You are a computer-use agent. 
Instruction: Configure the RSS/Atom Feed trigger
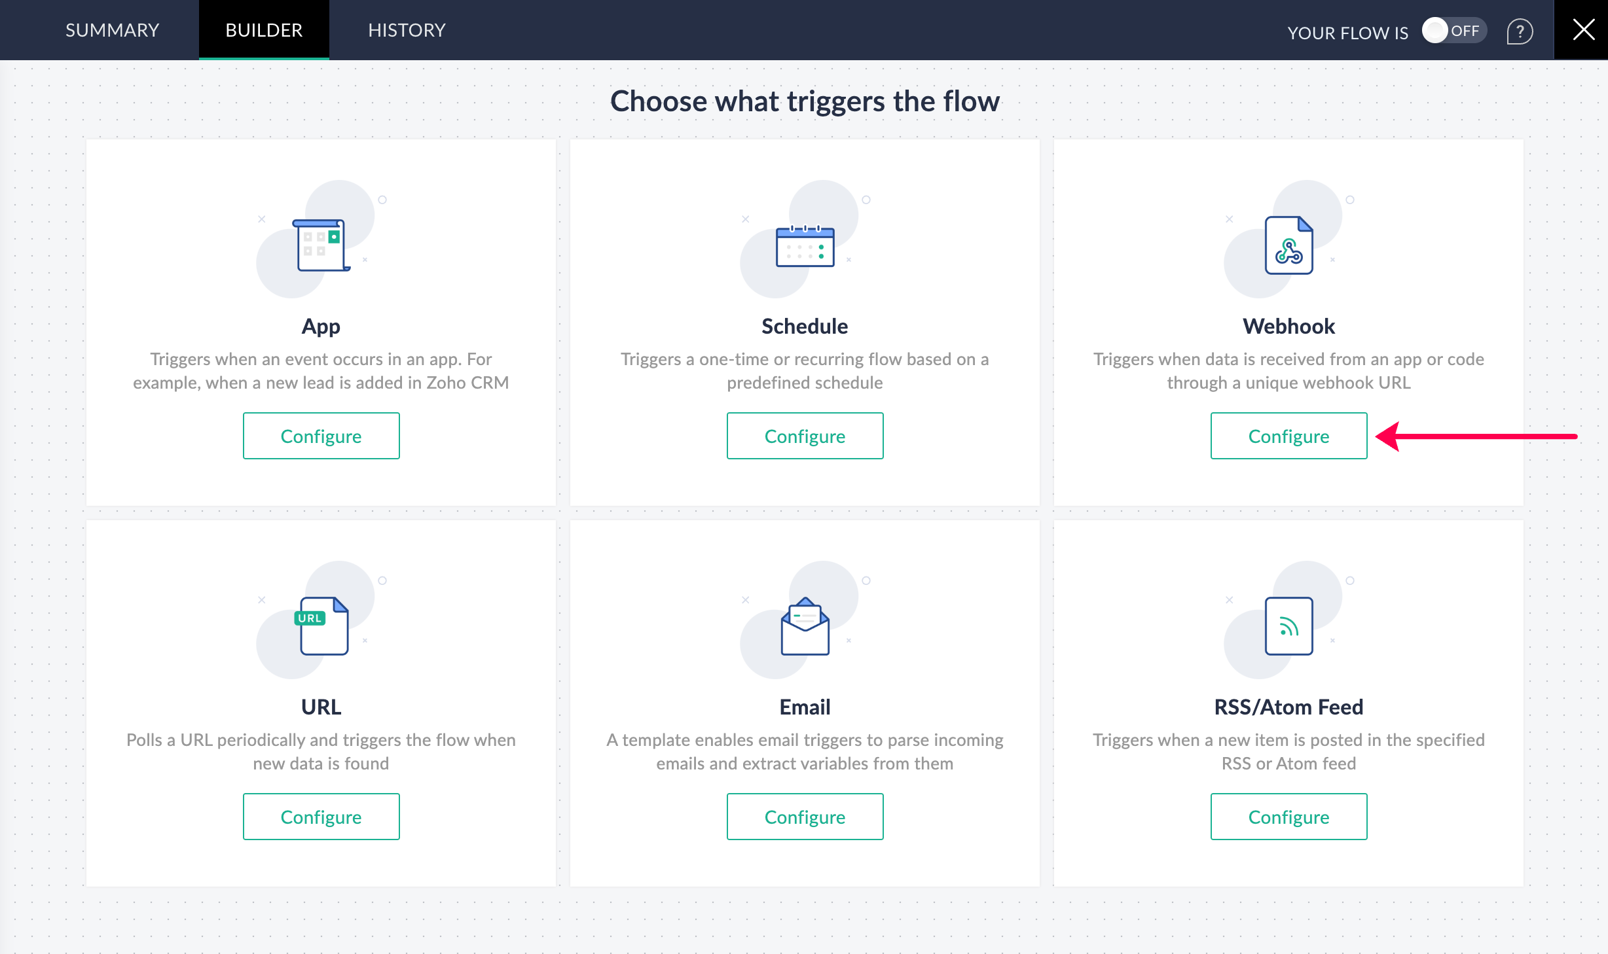1288,817
